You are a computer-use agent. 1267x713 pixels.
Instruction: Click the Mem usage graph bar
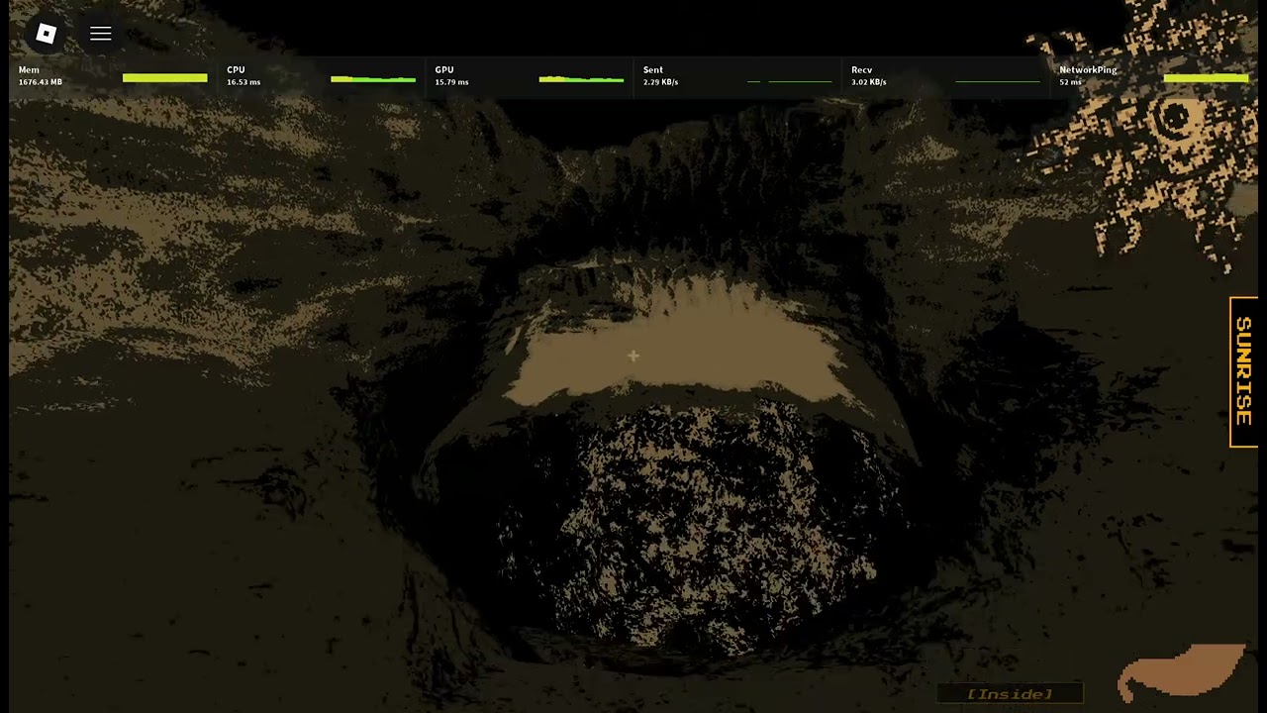pyautogui.click(x=165, y=77)
